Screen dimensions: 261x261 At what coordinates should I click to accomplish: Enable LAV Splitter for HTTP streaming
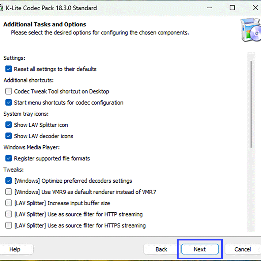(9, 214)
